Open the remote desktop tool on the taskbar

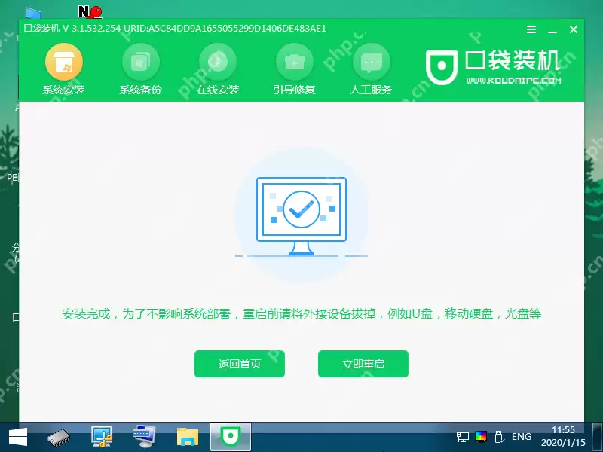pos(143,435)
